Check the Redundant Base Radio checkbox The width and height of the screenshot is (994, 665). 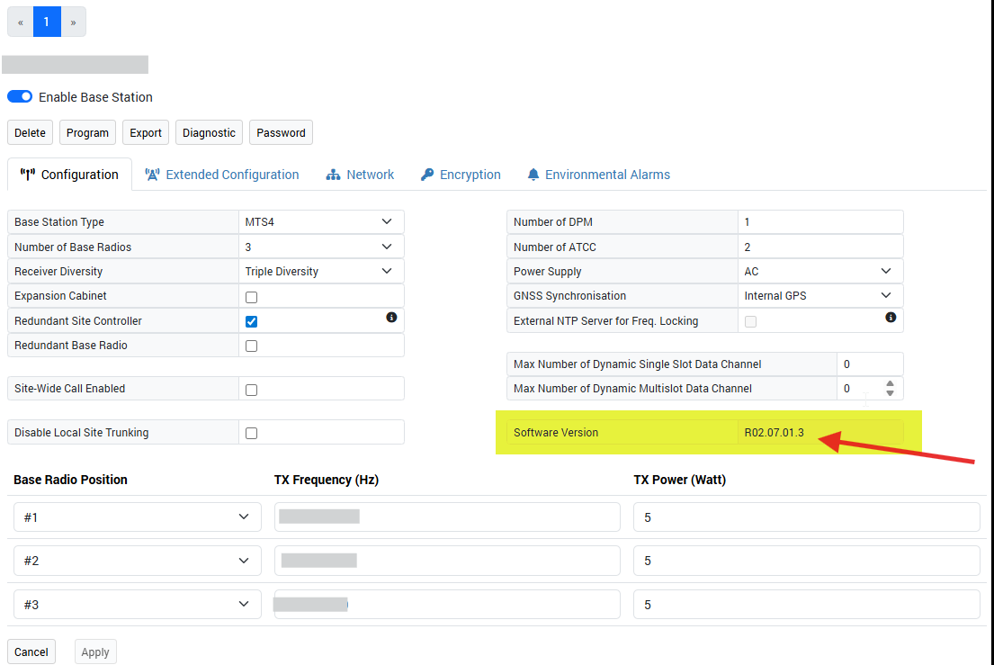click(252, 346)
